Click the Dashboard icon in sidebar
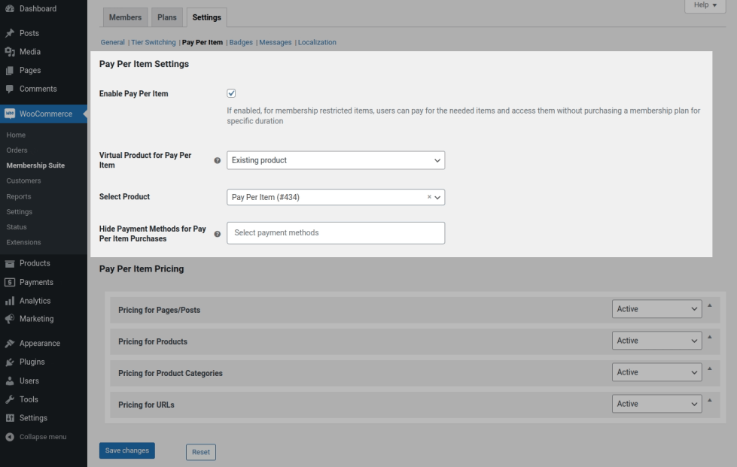This screenshot has width=737, height=467. pyautogui.click(x=10, y=9)
